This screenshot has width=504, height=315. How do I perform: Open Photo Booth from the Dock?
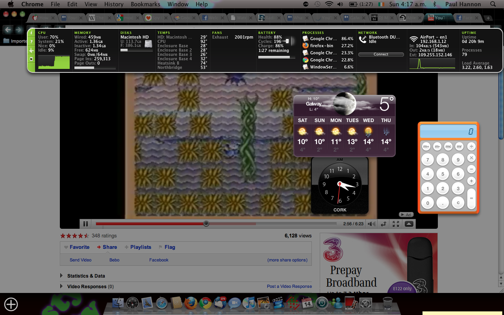[x=351, y=303]
